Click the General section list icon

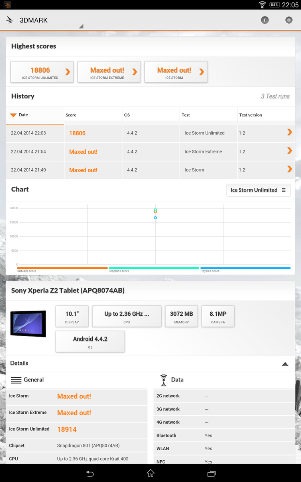[x=16, y=380]
